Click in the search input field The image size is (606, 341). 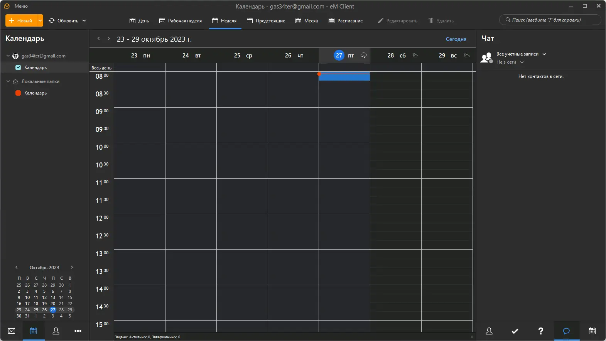pos(550,20)
